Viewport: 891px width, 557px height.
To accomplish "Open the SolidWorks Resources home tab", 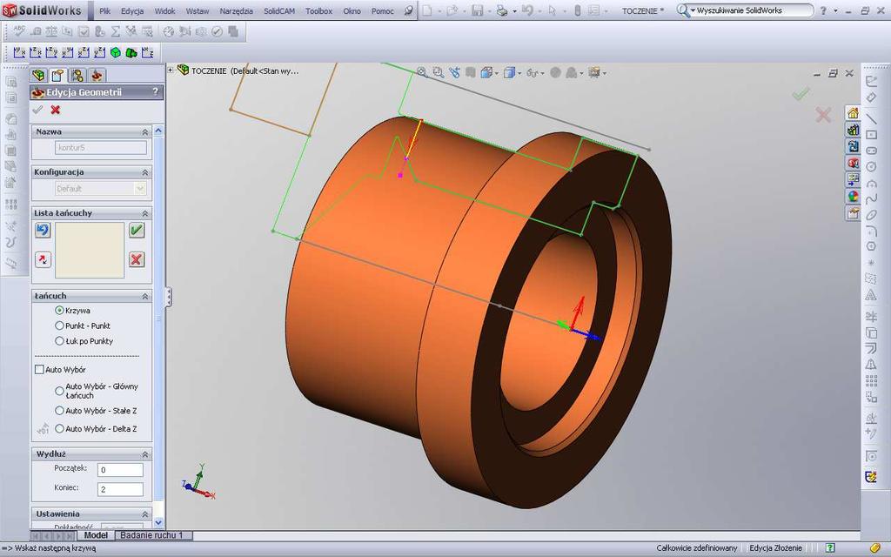I will (x=853, y=113).
